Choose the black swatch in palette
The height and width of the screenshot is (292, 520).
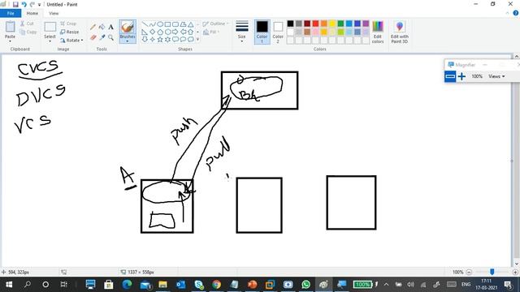tap(291, 24)
